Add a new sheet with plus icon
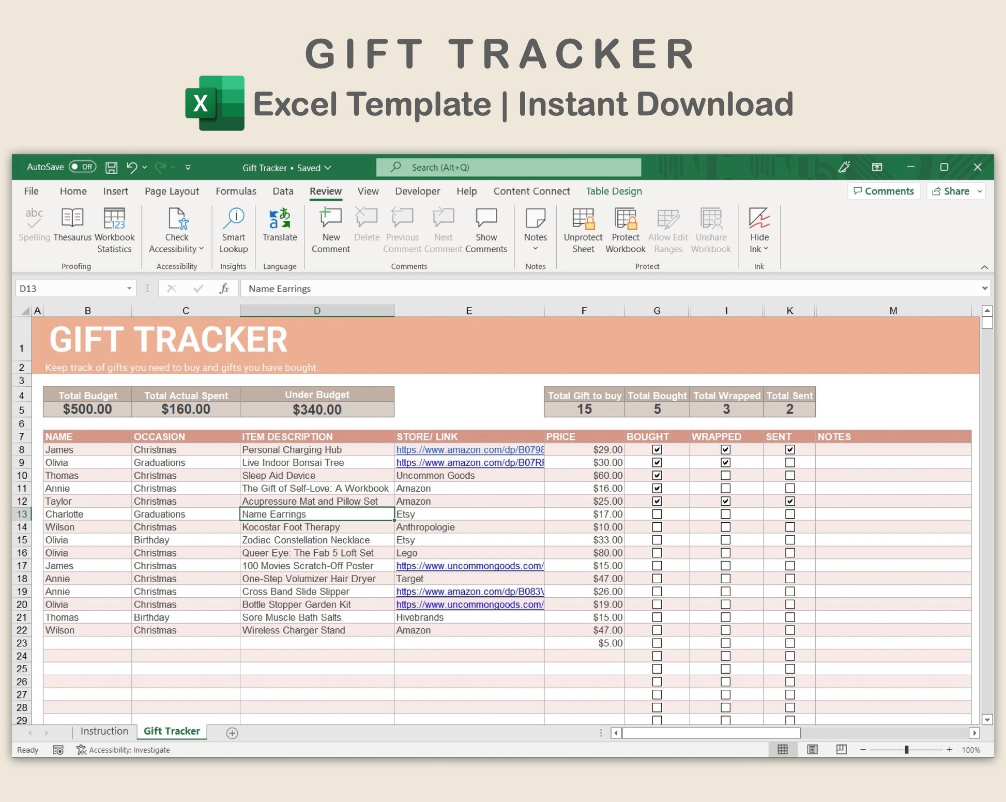The image size is (1006, 802). click(232, 733)
